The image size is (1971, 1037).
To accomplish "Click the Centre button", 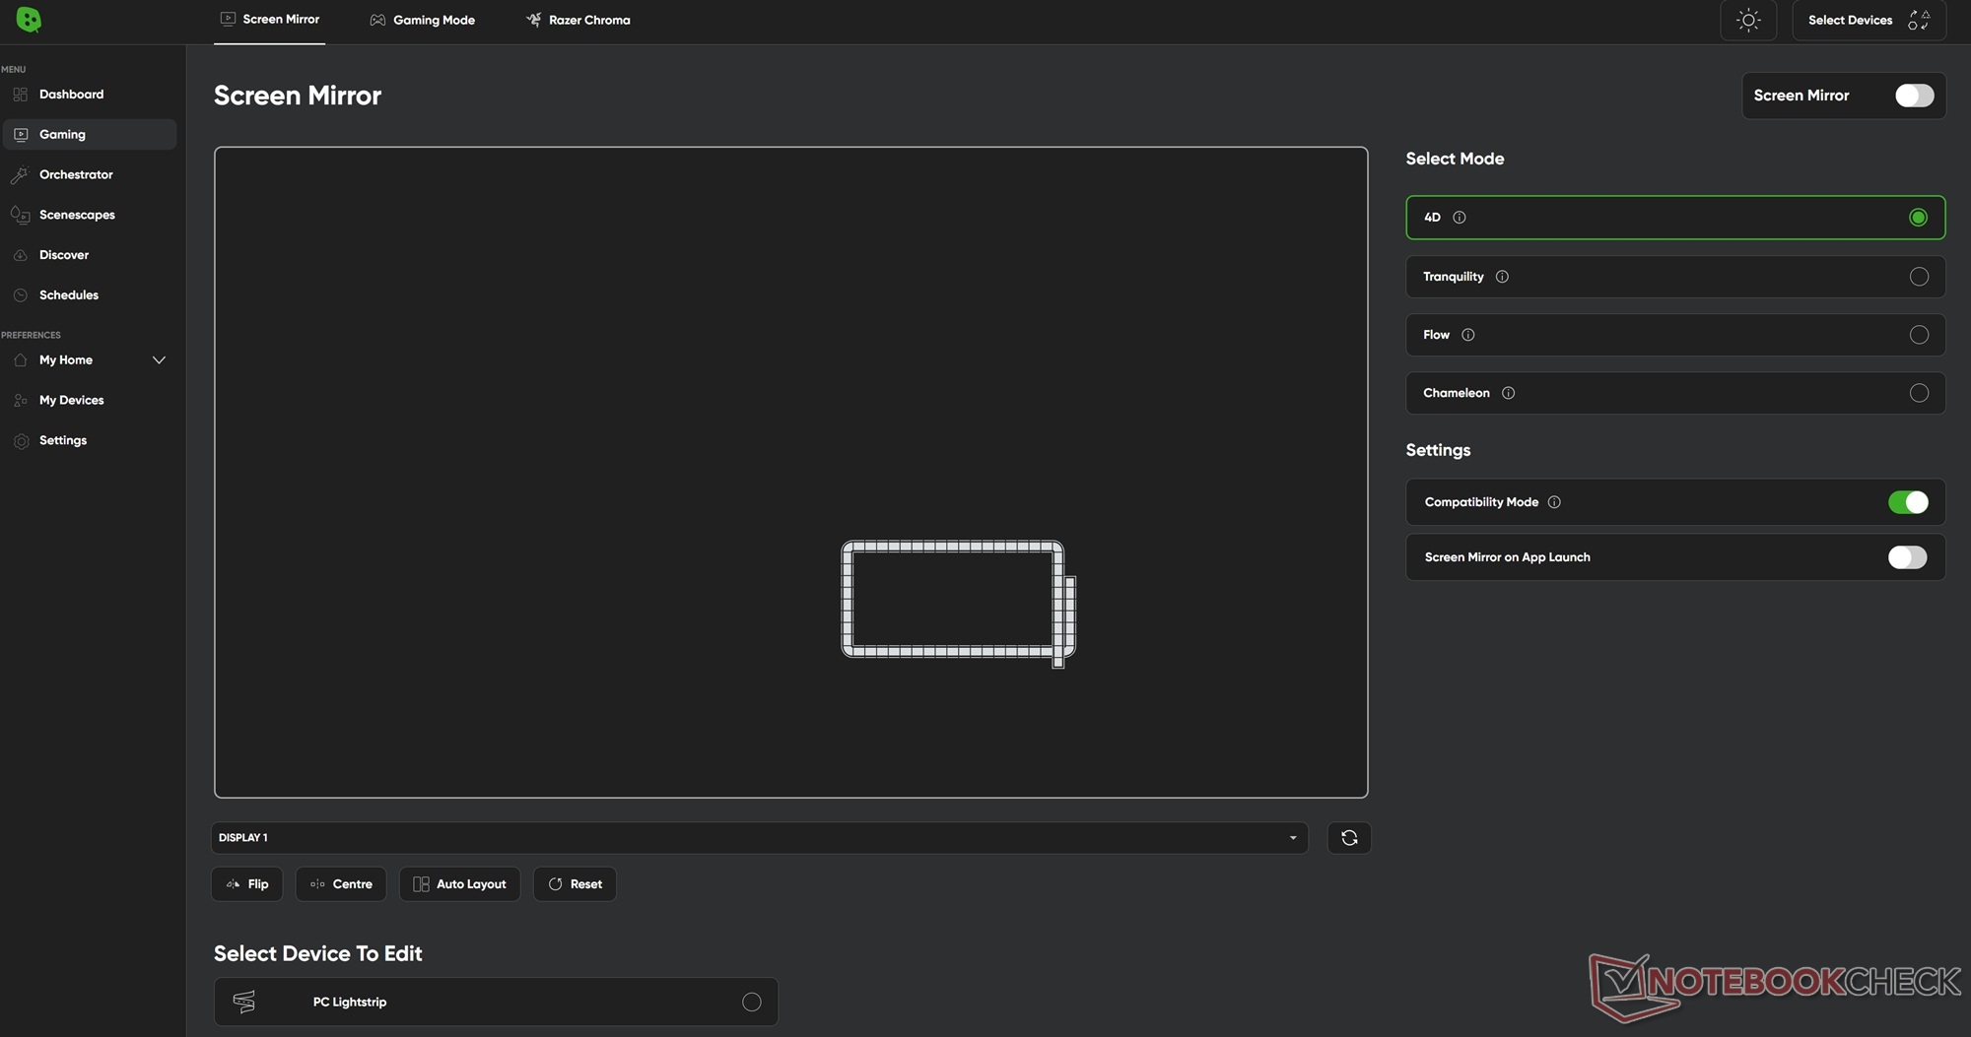I will pos(341,884).
